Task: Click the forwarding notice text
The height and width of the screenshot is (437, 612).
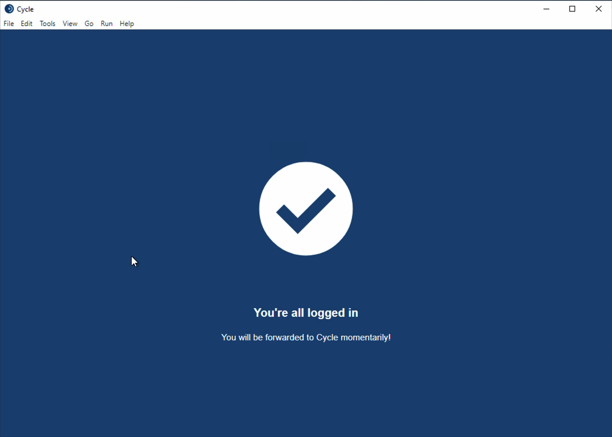Action: [305, 338]
